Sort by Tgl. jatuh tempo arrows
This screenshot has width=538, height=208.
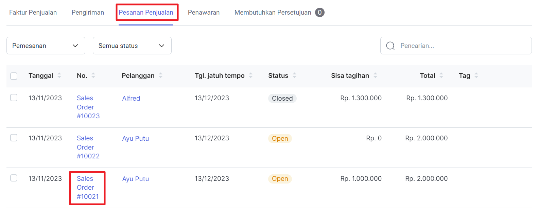point(251,75)
